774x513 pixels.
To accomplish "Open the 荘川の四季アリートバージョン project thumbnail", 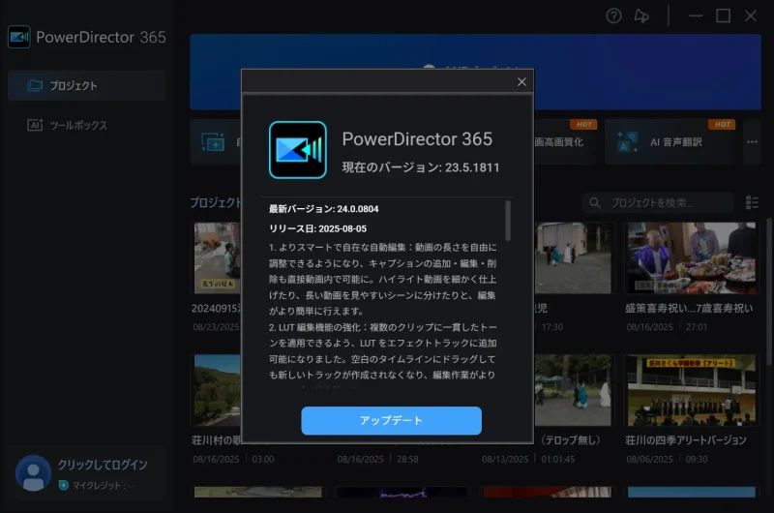I will [691, 390].
